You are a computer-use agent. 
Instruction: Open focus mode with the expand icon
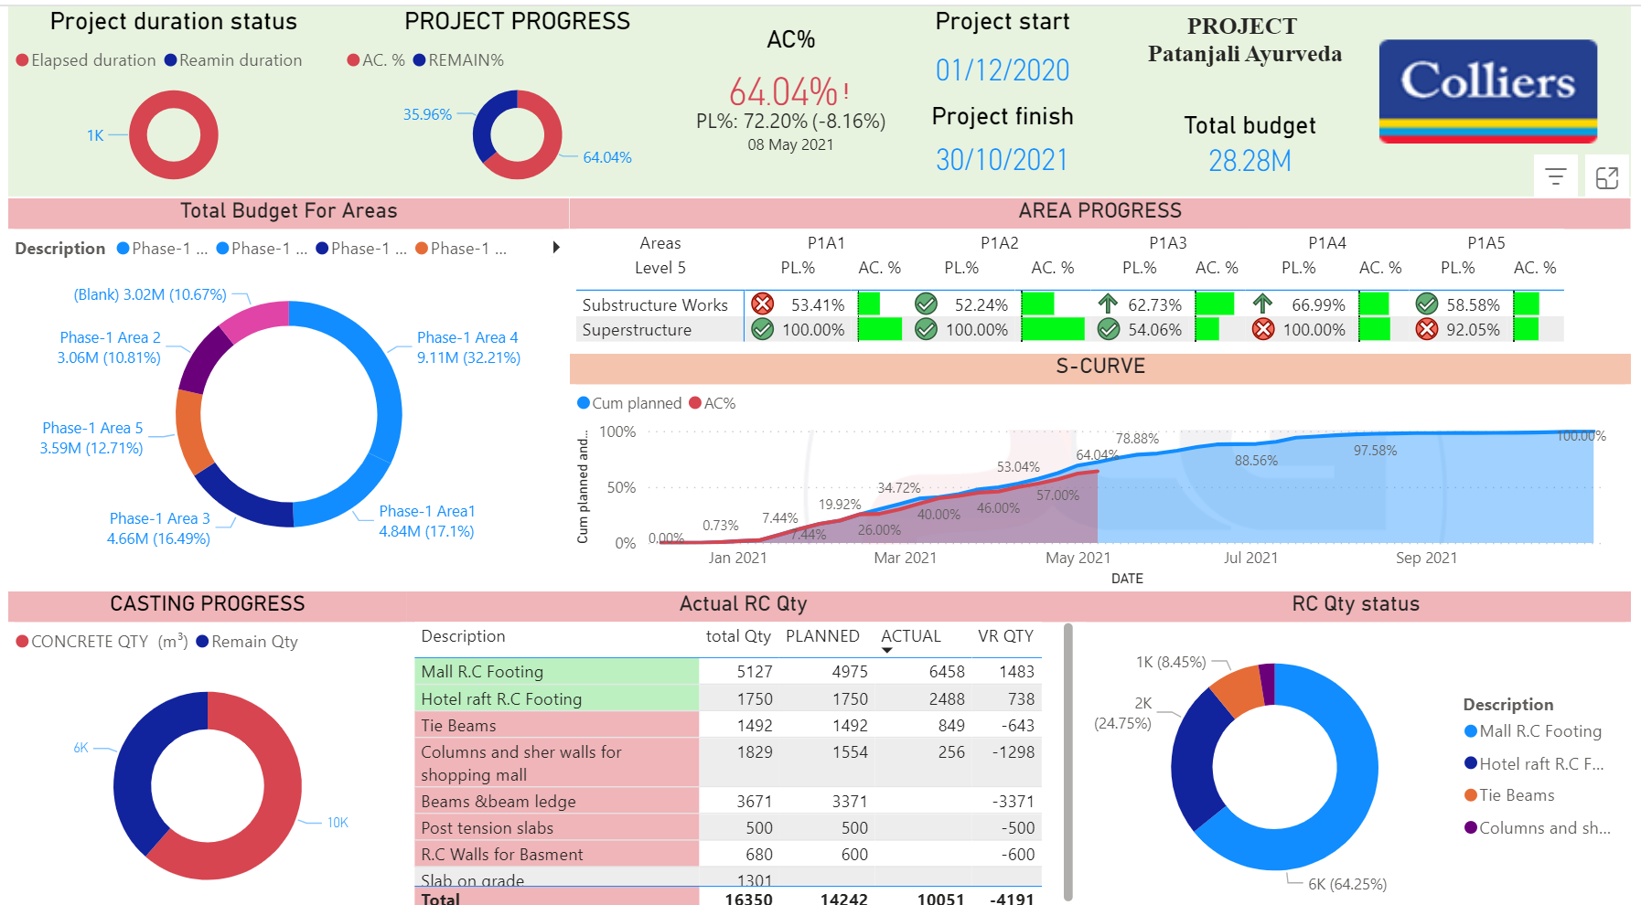coord(1606,177)
